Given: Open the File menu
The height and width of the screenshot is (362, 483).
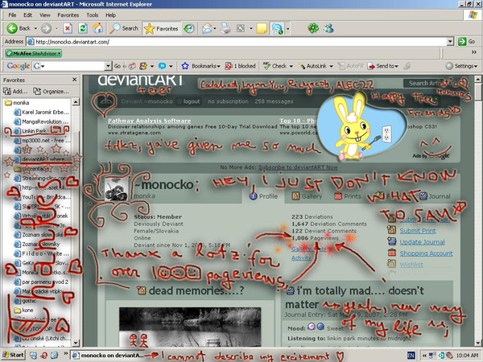Looking at the screenshot, I should point(12,14).
